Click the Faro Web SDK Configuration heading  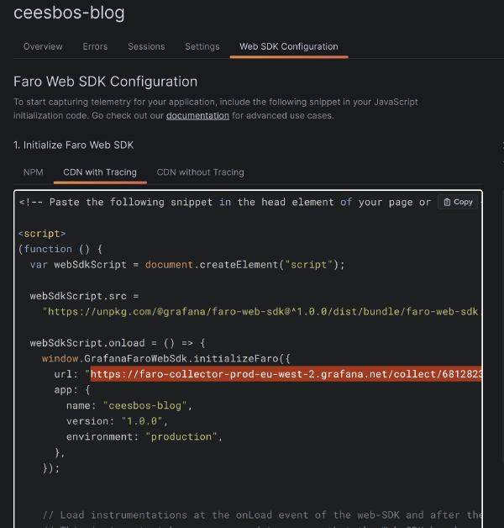point(105,82)
